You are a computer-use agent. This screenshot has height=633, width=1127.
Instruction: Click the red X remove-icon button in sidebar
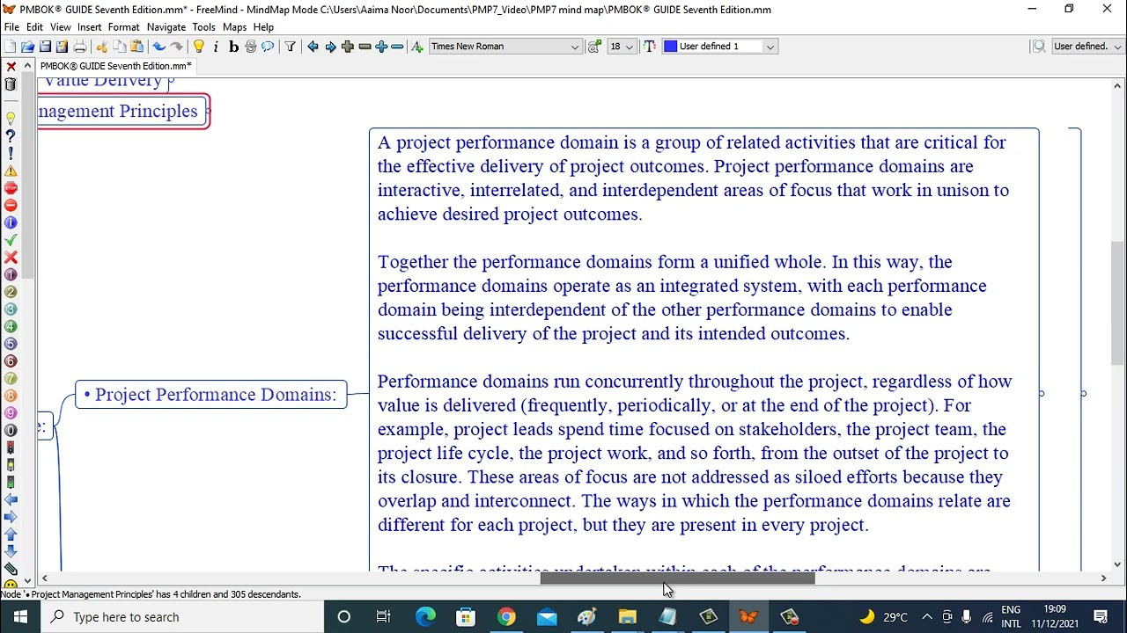[x=11, y=67]
